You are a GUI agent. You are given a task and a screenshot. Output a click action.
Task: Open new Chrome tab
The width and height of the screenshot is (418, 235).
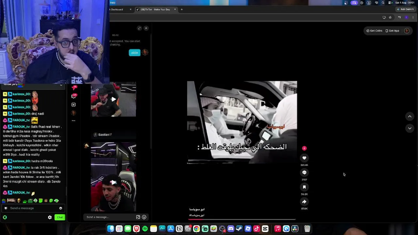(x=182, y=9)
